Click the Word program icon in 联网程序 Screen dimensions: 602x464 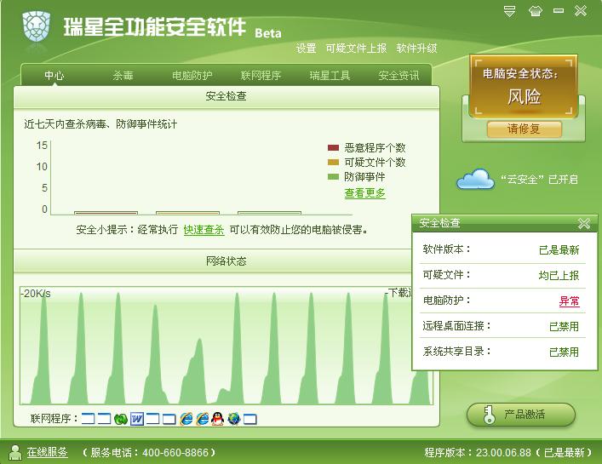[x=137, y=419]
